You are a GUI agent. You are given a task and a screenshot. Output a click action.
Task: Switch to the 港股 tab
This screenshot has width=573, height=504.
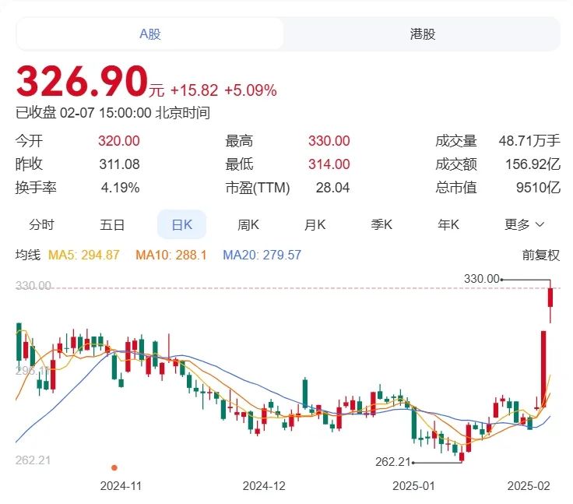[422, 34]
